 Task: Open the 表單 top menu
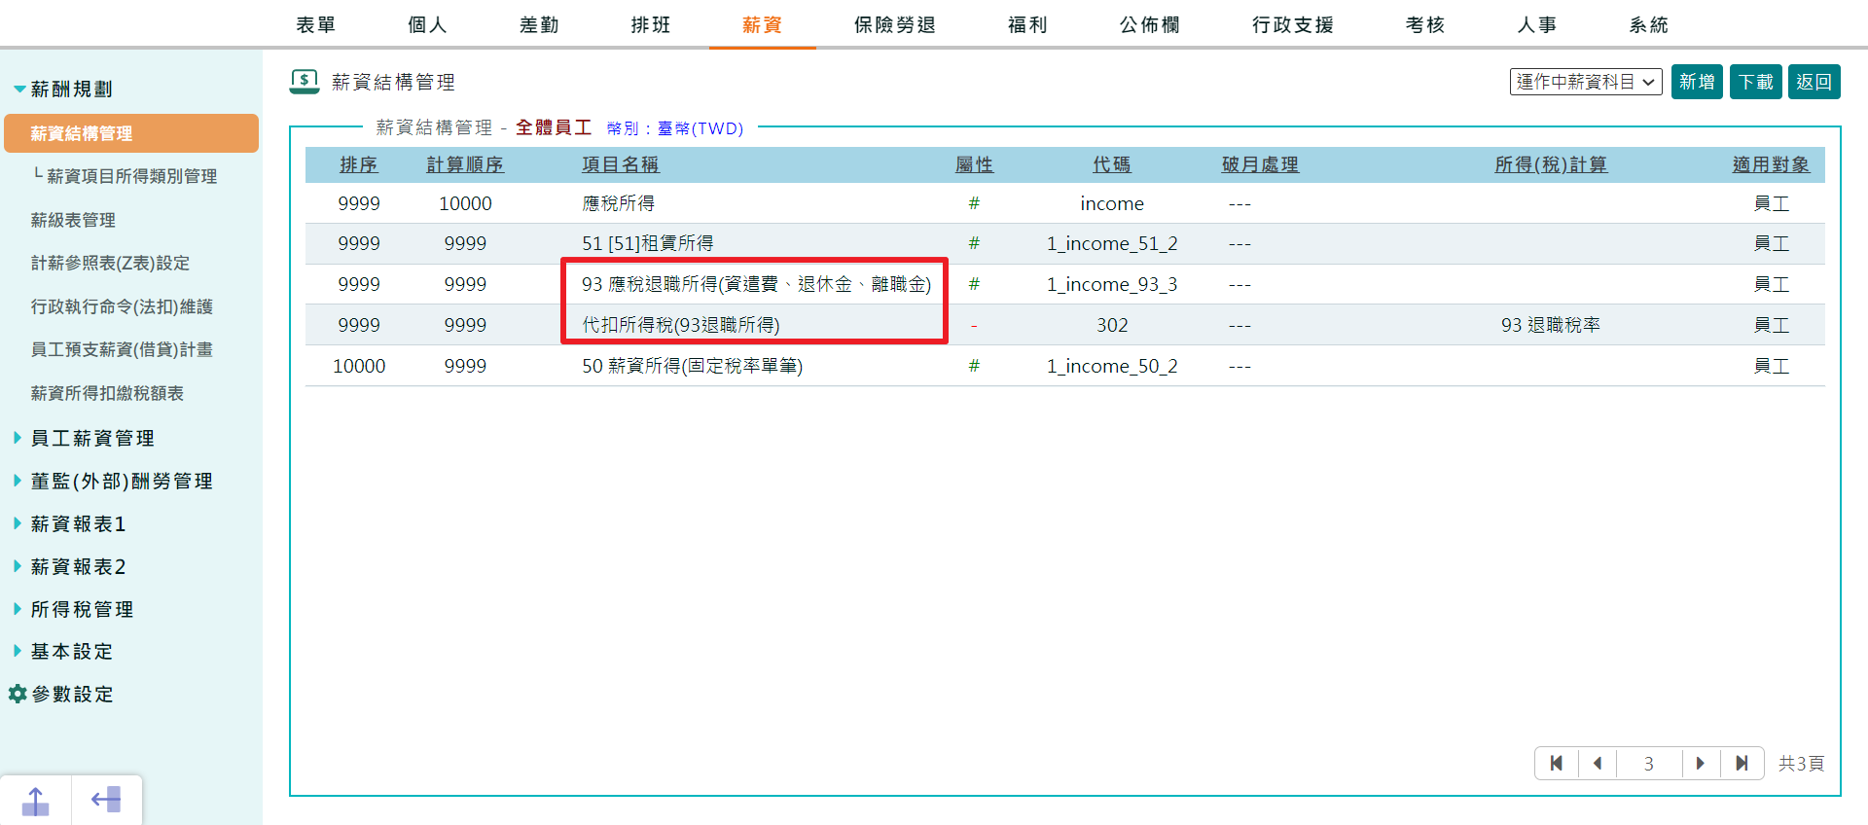point(316,24)
